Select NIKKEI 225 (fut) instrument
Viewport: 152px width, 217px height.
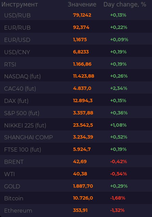(25, 125)
